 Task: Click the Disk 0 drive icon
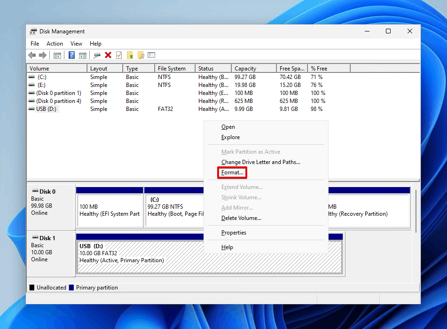(x=35, y=191)
